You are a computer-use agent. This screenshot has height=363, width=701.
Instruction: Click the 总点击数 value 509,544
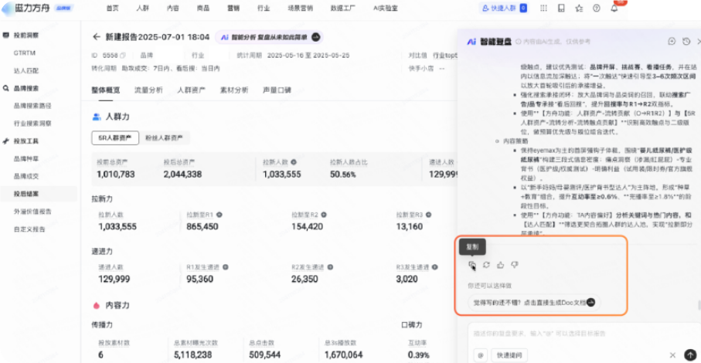pos(264,355)
